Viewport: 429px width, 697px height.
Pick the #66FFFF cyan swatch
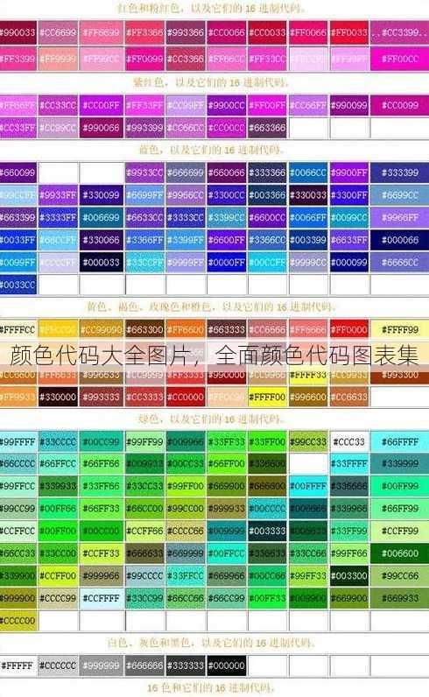399,442
